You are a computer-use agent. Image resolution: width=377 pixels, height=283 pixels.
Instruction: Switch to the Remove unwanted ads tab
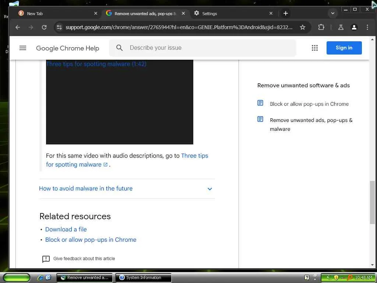pos(145,14)
